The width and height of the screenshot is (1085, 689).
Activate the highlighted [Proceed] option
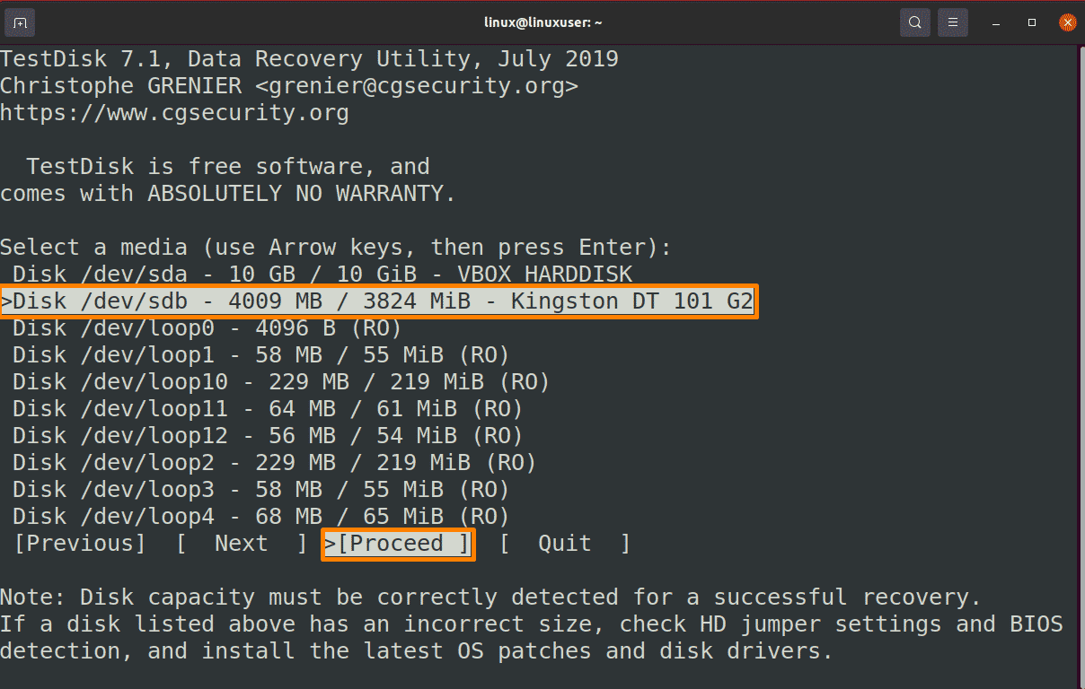(397, 544)
